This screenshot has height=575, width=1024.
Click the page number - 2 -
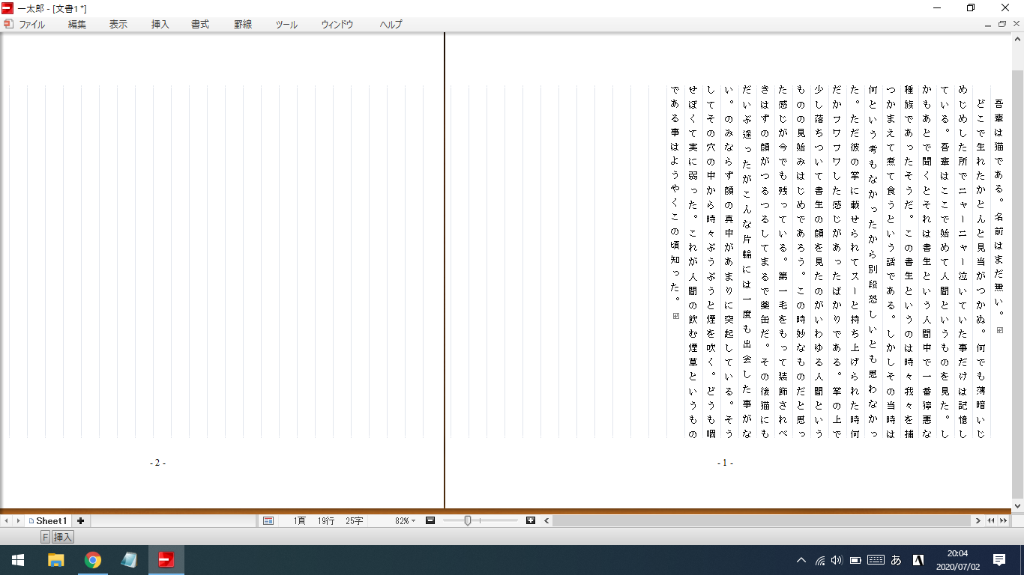pos(157,463)
